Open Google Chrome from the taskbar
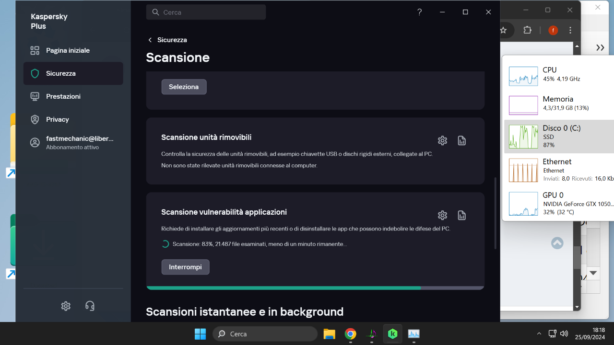 point(351,333)
